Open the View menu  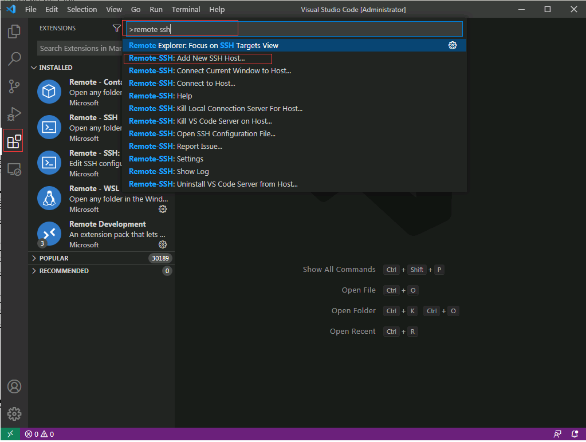(113, 9)
